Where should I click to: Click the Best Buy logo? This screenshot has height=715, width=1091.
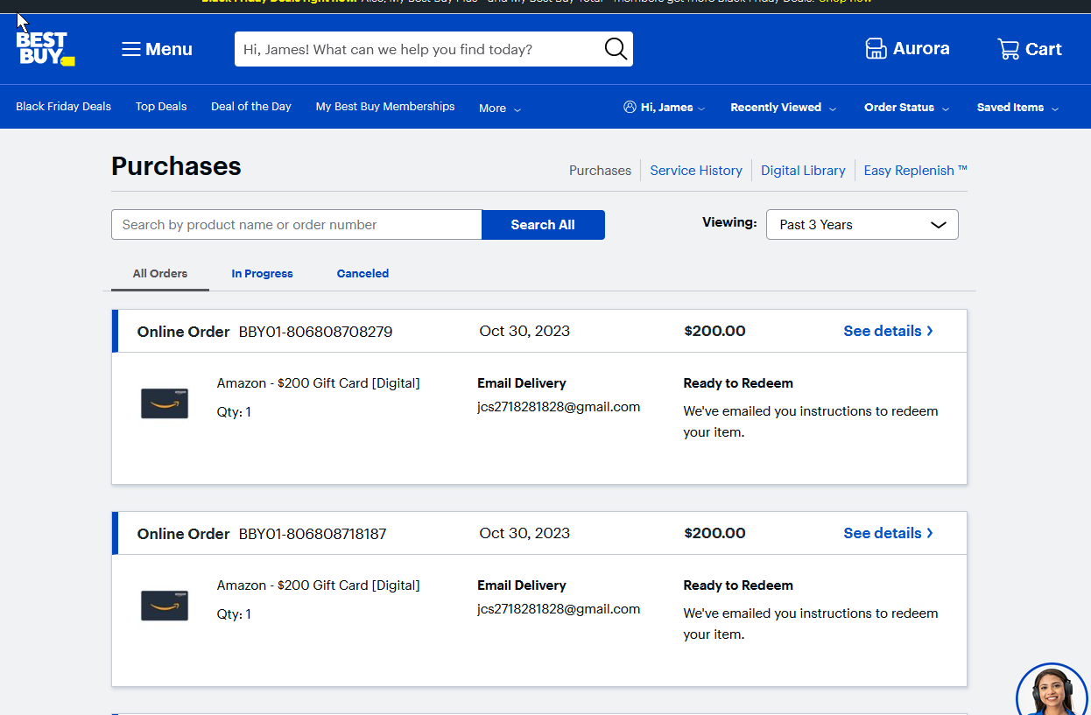[45, 49]
